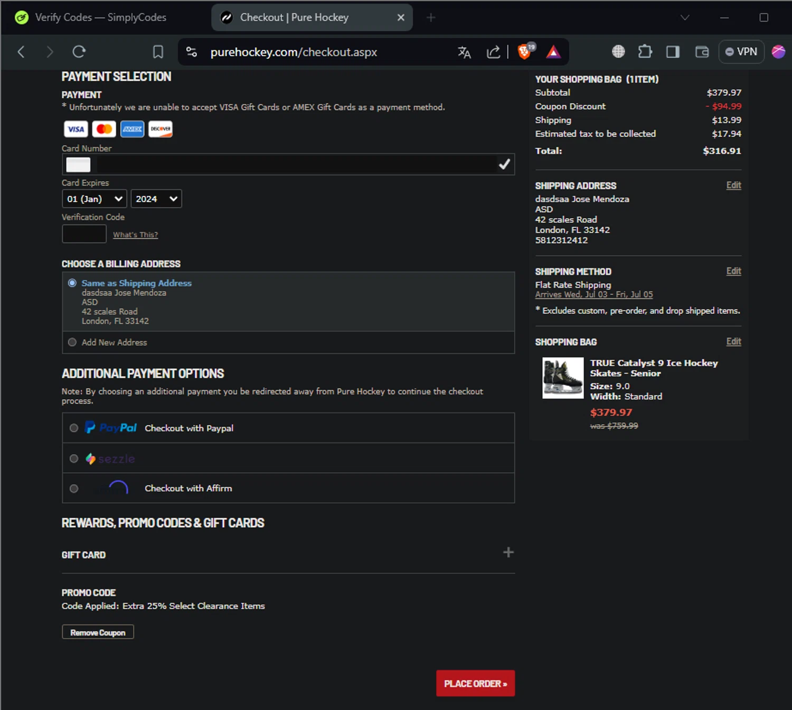This screenshot has width=792, height=710.
Task: Click the Sezzle logo
Action: (x=110, y=459)
